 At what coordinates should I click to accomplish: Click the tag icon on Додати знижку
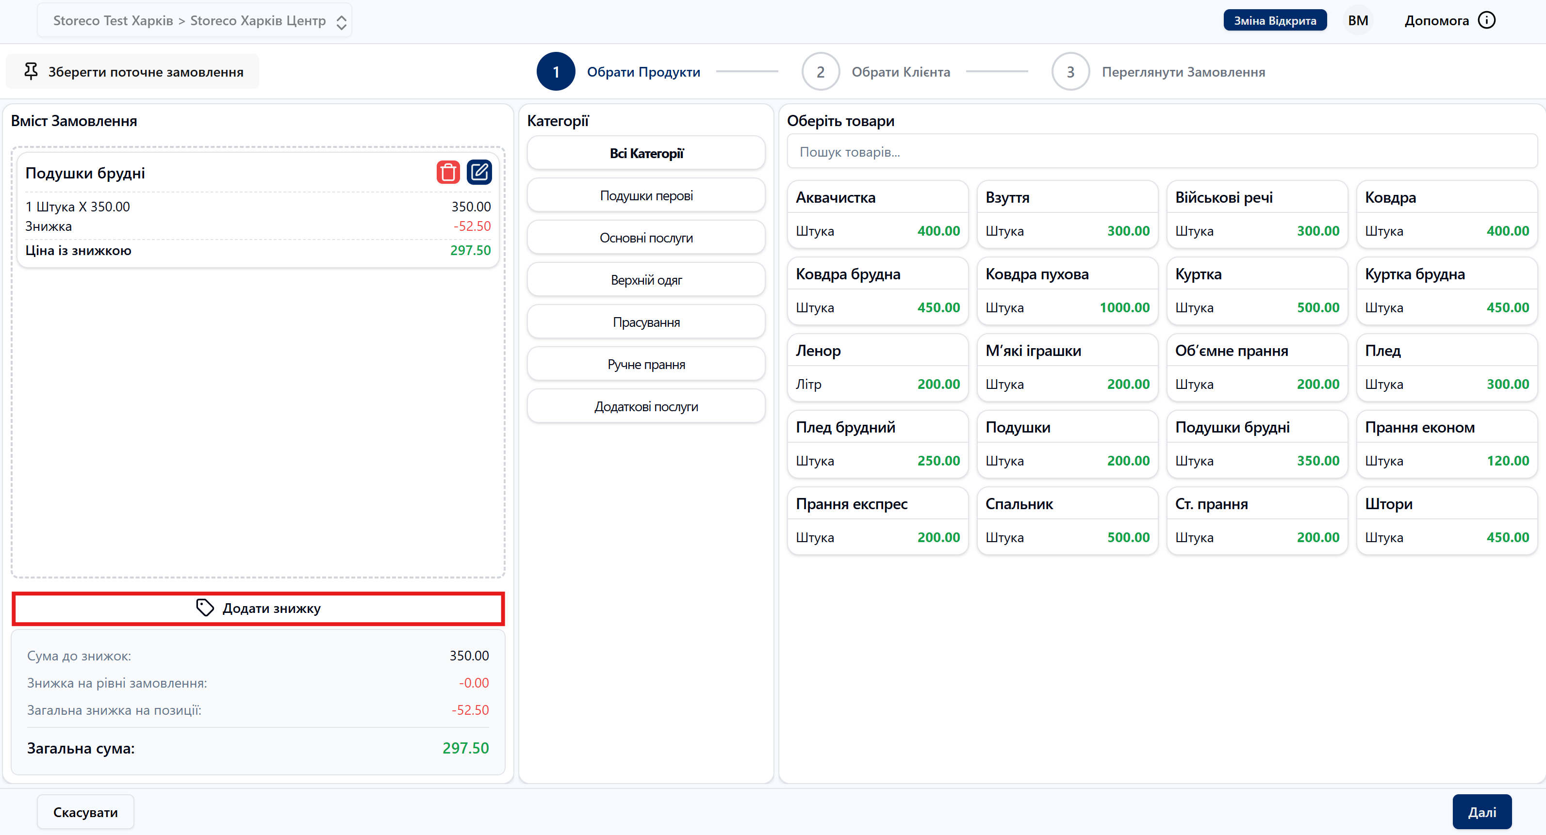click(205, 608)
